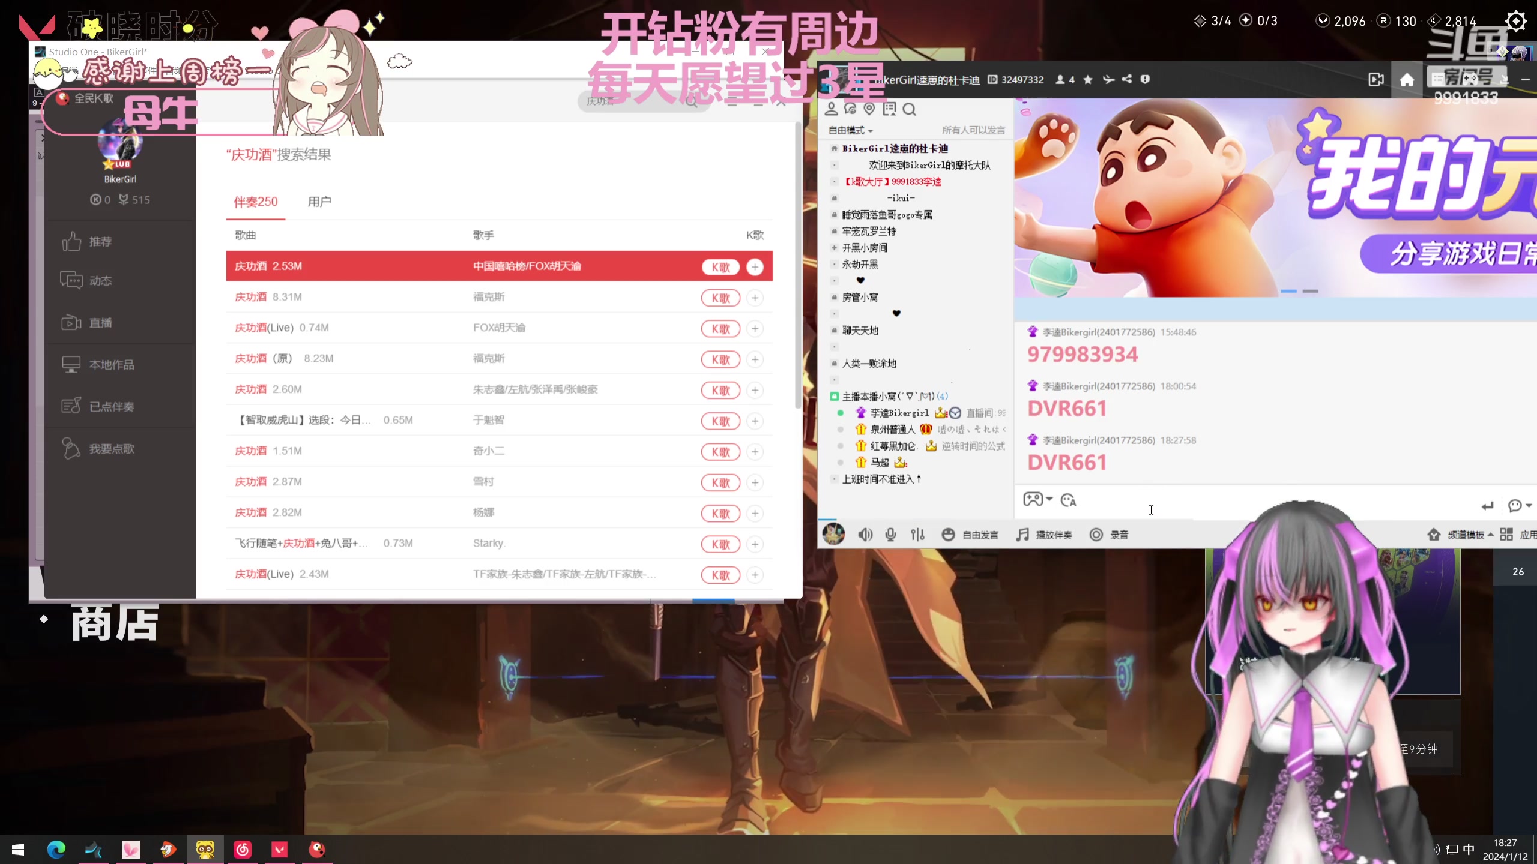
Task: Add Starky song with plus icon
Action: [x=755, y=544]
